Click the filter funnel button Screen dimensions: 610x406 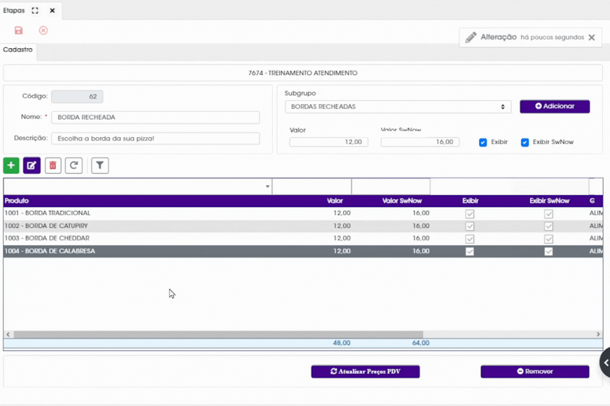click(100, 165)
